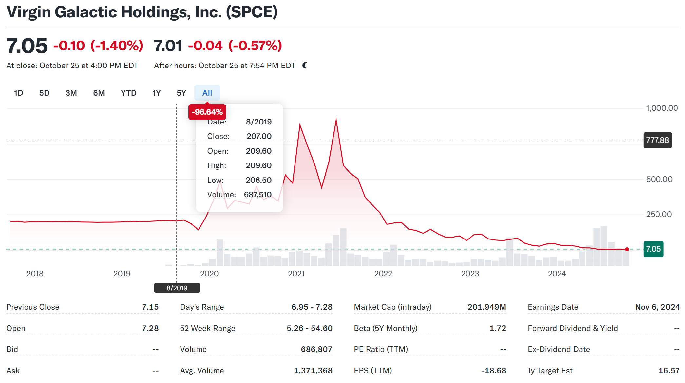Click the -96.64% change badge
Screen dimensions: 685x383
click(207, 112)
